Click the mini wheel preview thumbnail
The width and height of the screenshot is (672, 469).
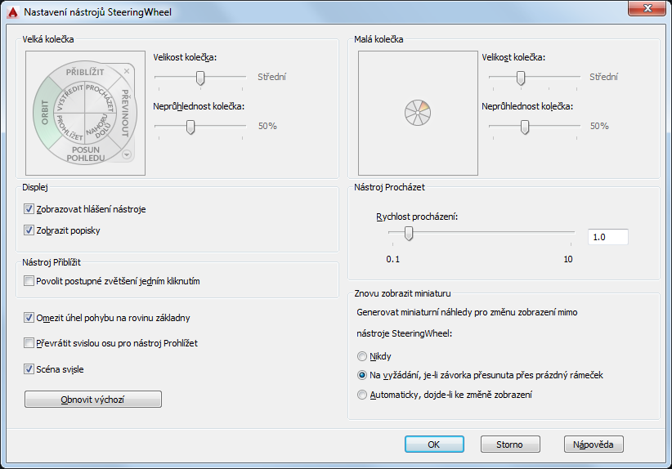418,113
